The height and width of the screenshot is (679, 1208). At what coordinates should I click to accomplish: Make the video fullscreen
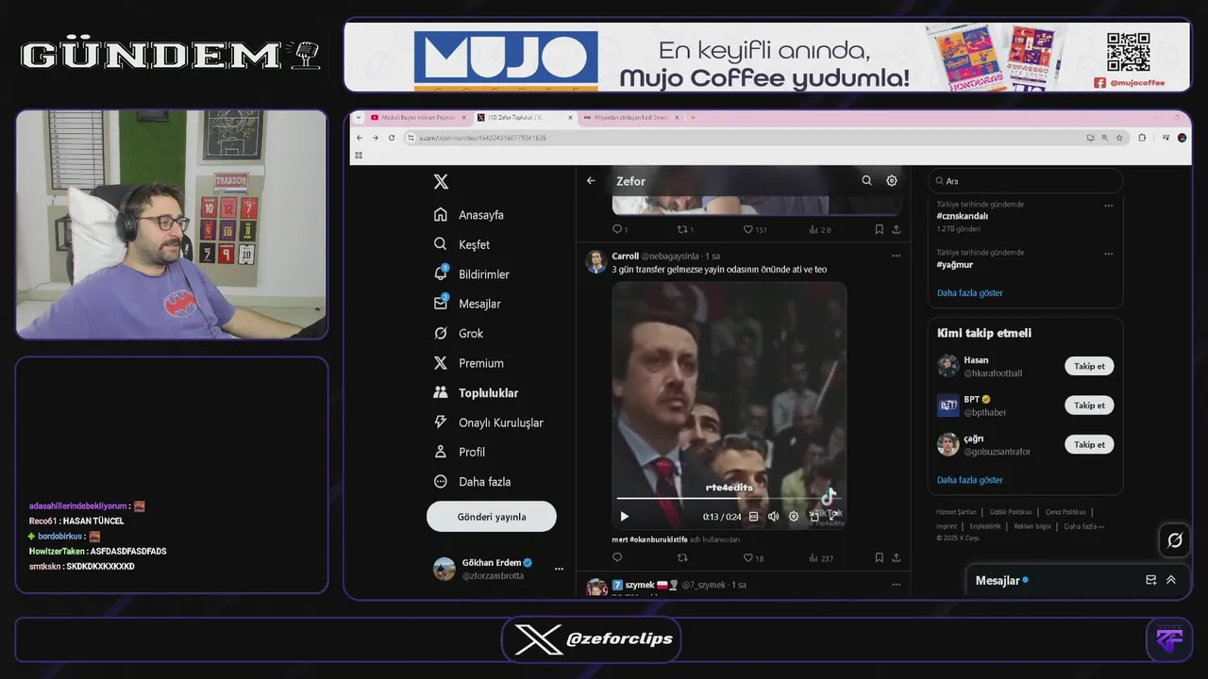click(834, 516)
